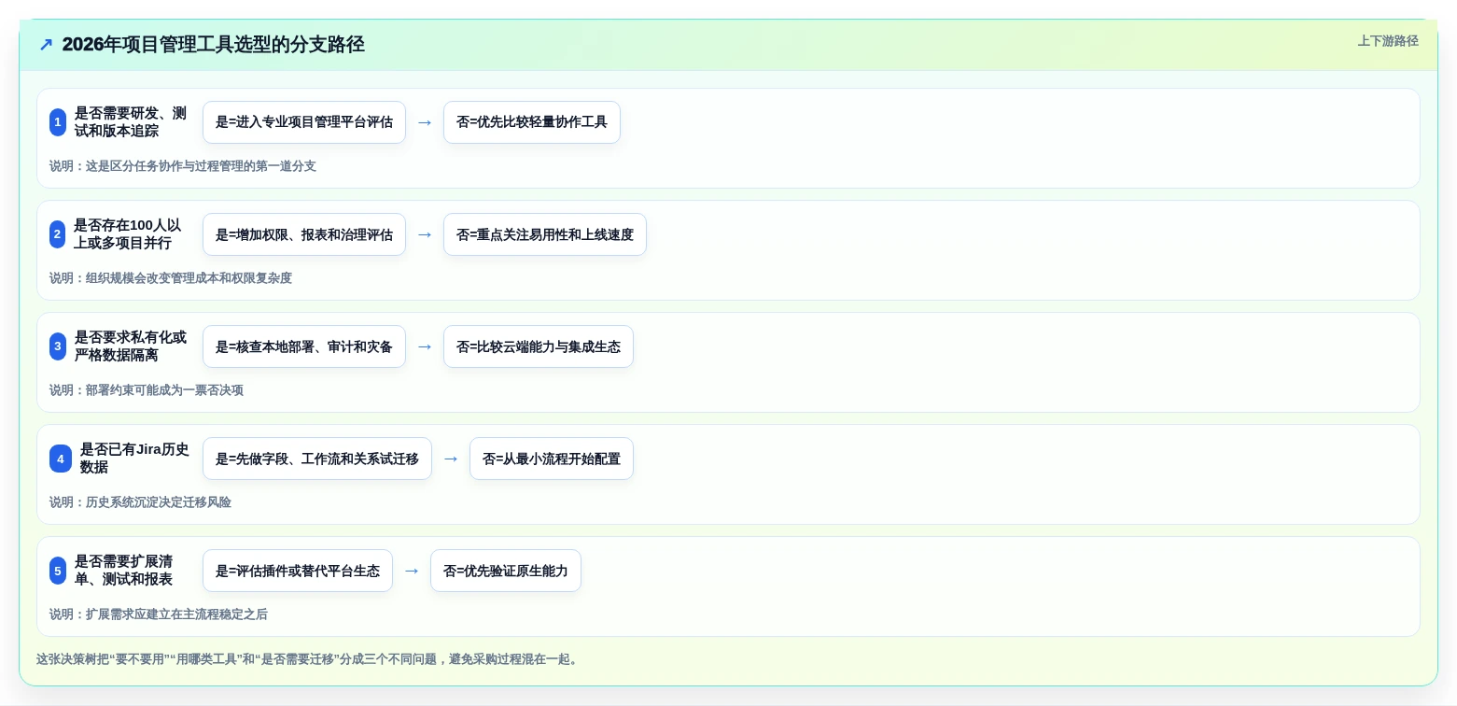
Task: Click note 说明：扩展需求应建立在主流程稳定之后
Action: pyautogui.click(x=159, y=614)
